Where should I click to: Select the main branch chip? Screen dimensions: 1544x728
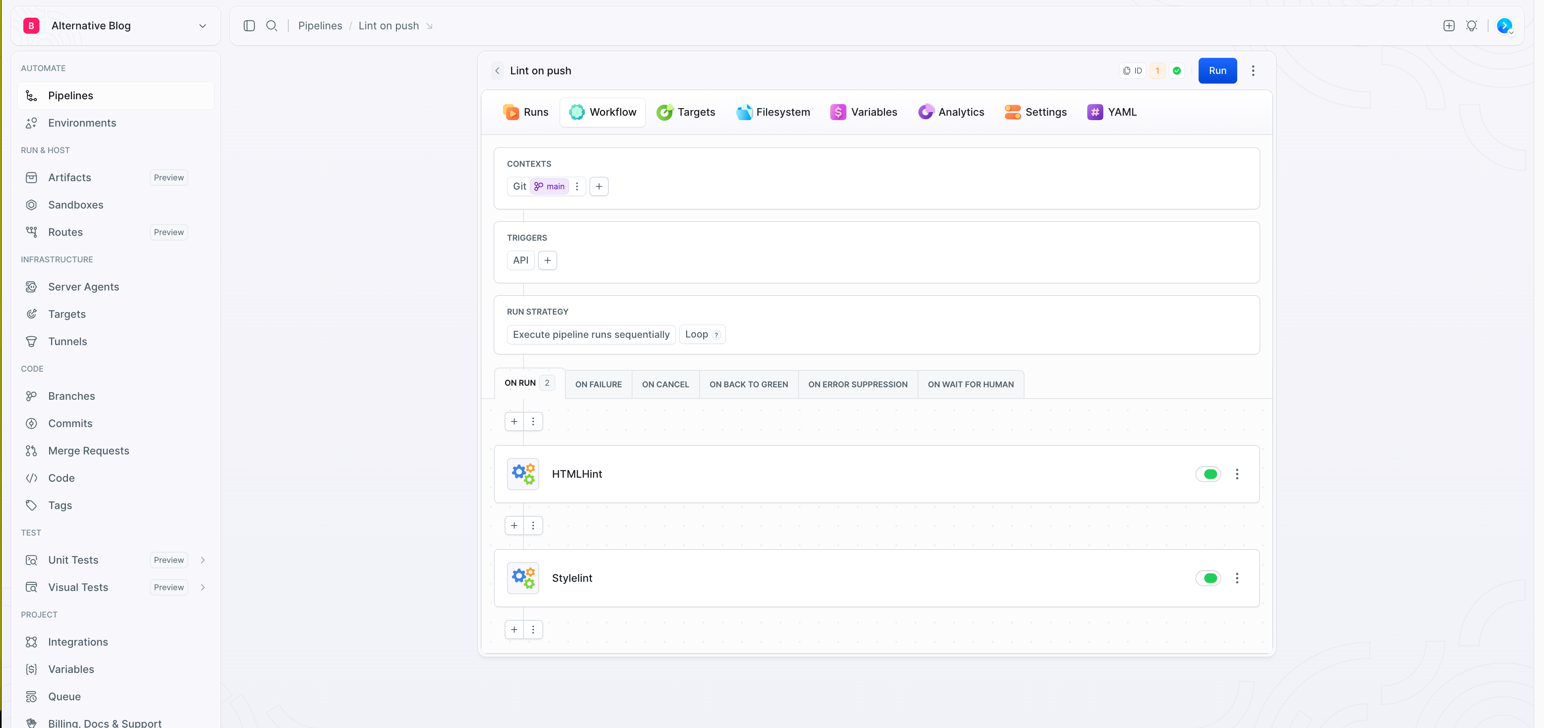coord(549,186)
